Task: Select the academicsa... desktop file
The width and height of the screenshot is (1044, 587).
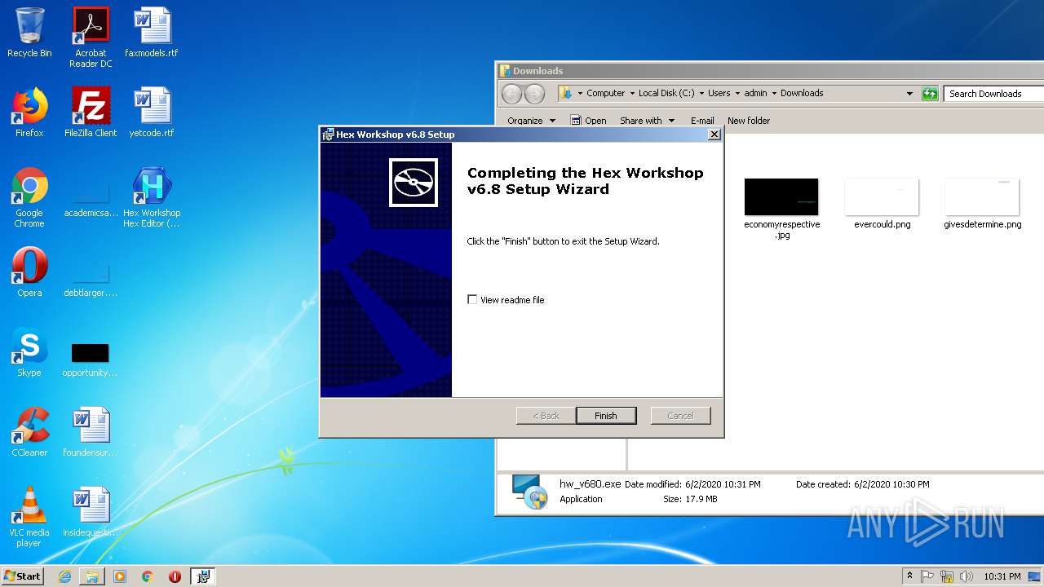Action: pyautogui.click(x=91, y=197)
